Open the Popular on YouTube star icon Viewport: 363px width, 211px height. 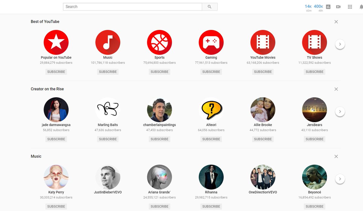point(56,42)
